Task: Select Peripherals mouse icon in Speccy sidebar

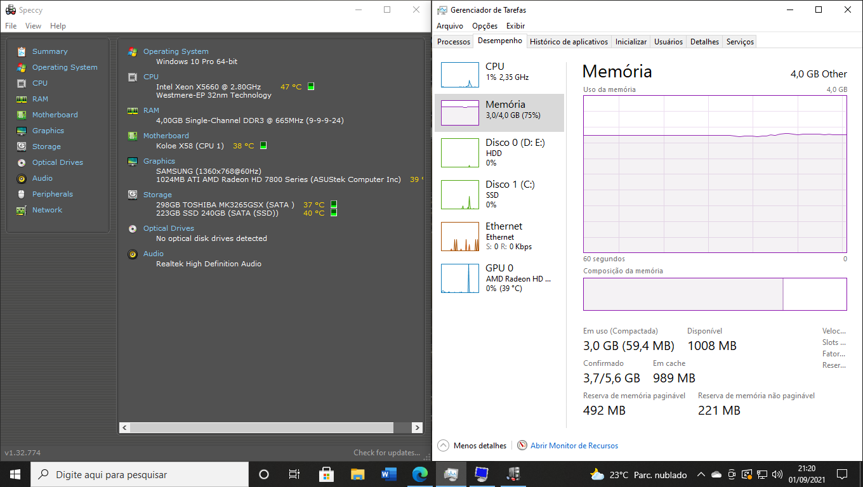Action: tap(22, 194)
